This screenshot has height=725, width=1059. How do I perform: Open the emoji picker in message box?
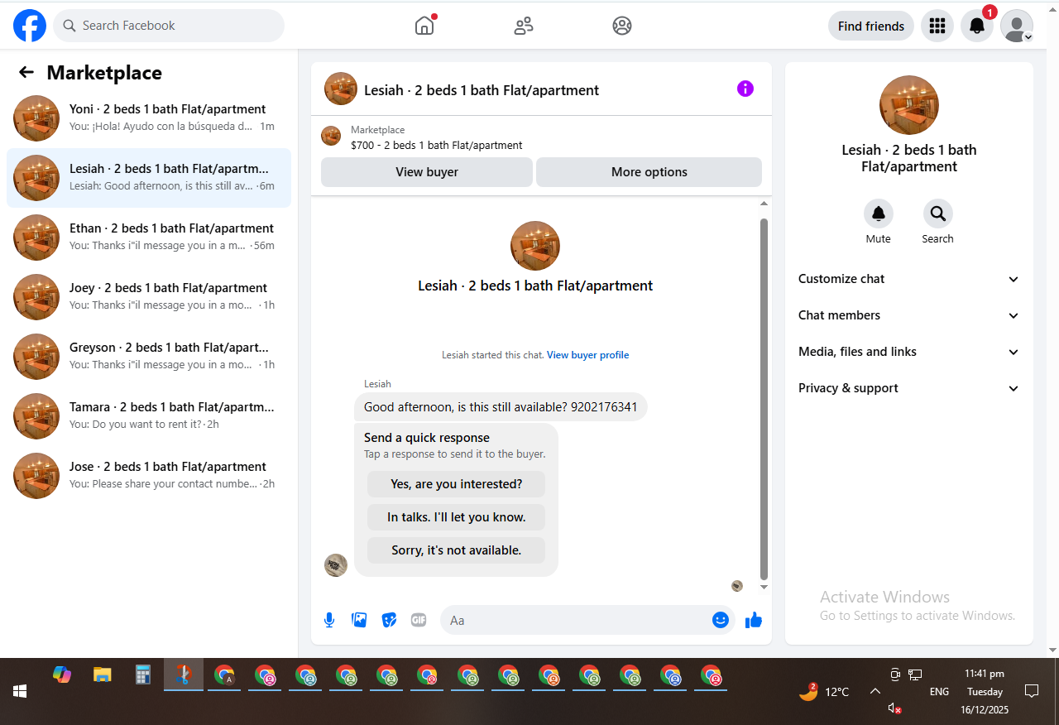(x=721, y=620)
